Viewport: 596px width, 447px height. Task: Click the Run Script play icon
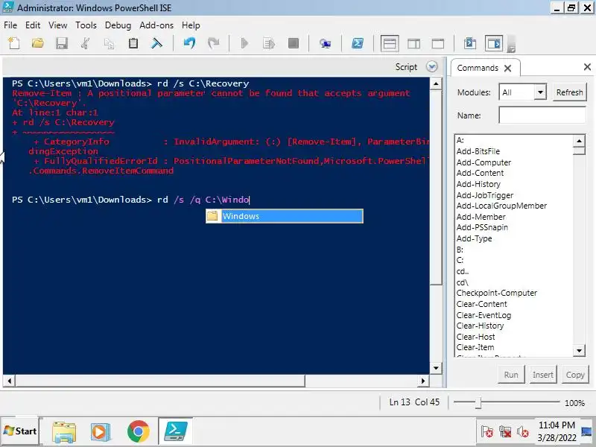click(245, 43)
